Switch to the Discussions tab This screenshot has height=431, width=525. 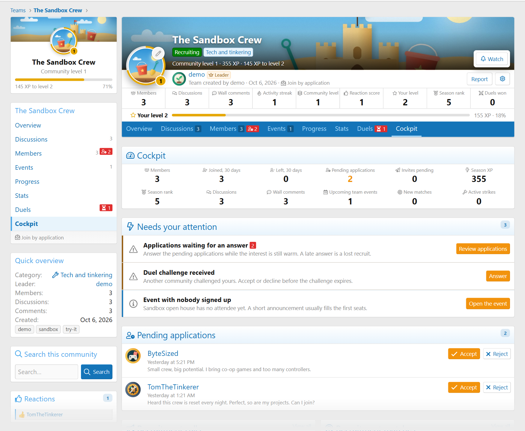(x=181, y=129)
